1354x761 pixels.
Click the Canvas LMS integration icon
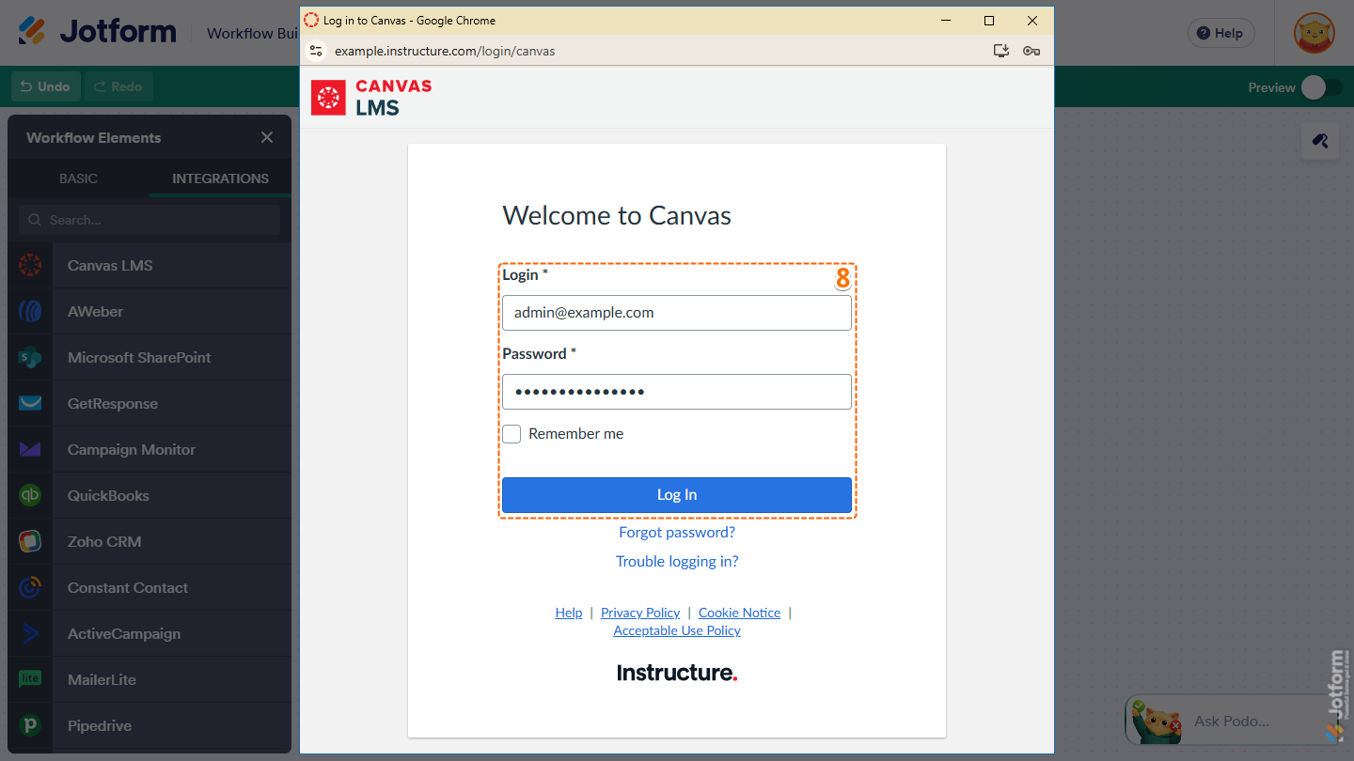[x=30, y=266]
